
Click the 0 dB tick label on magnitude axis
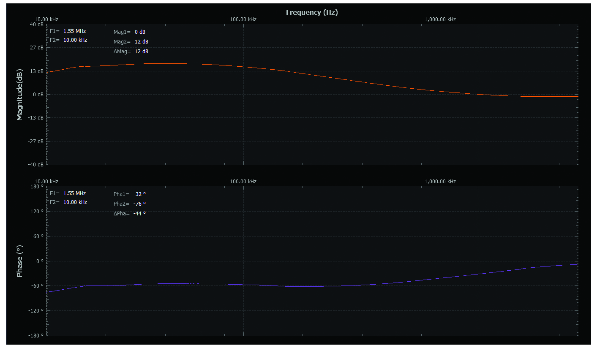tap(38, 95)
